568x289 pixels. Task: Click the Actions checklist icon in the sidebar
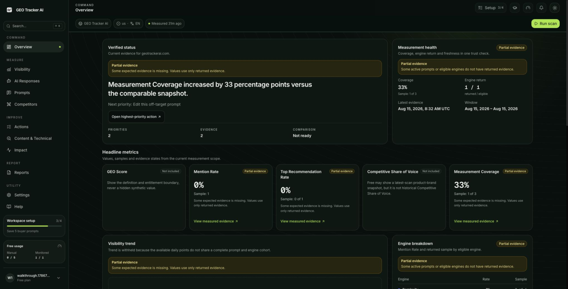[9, 127]
